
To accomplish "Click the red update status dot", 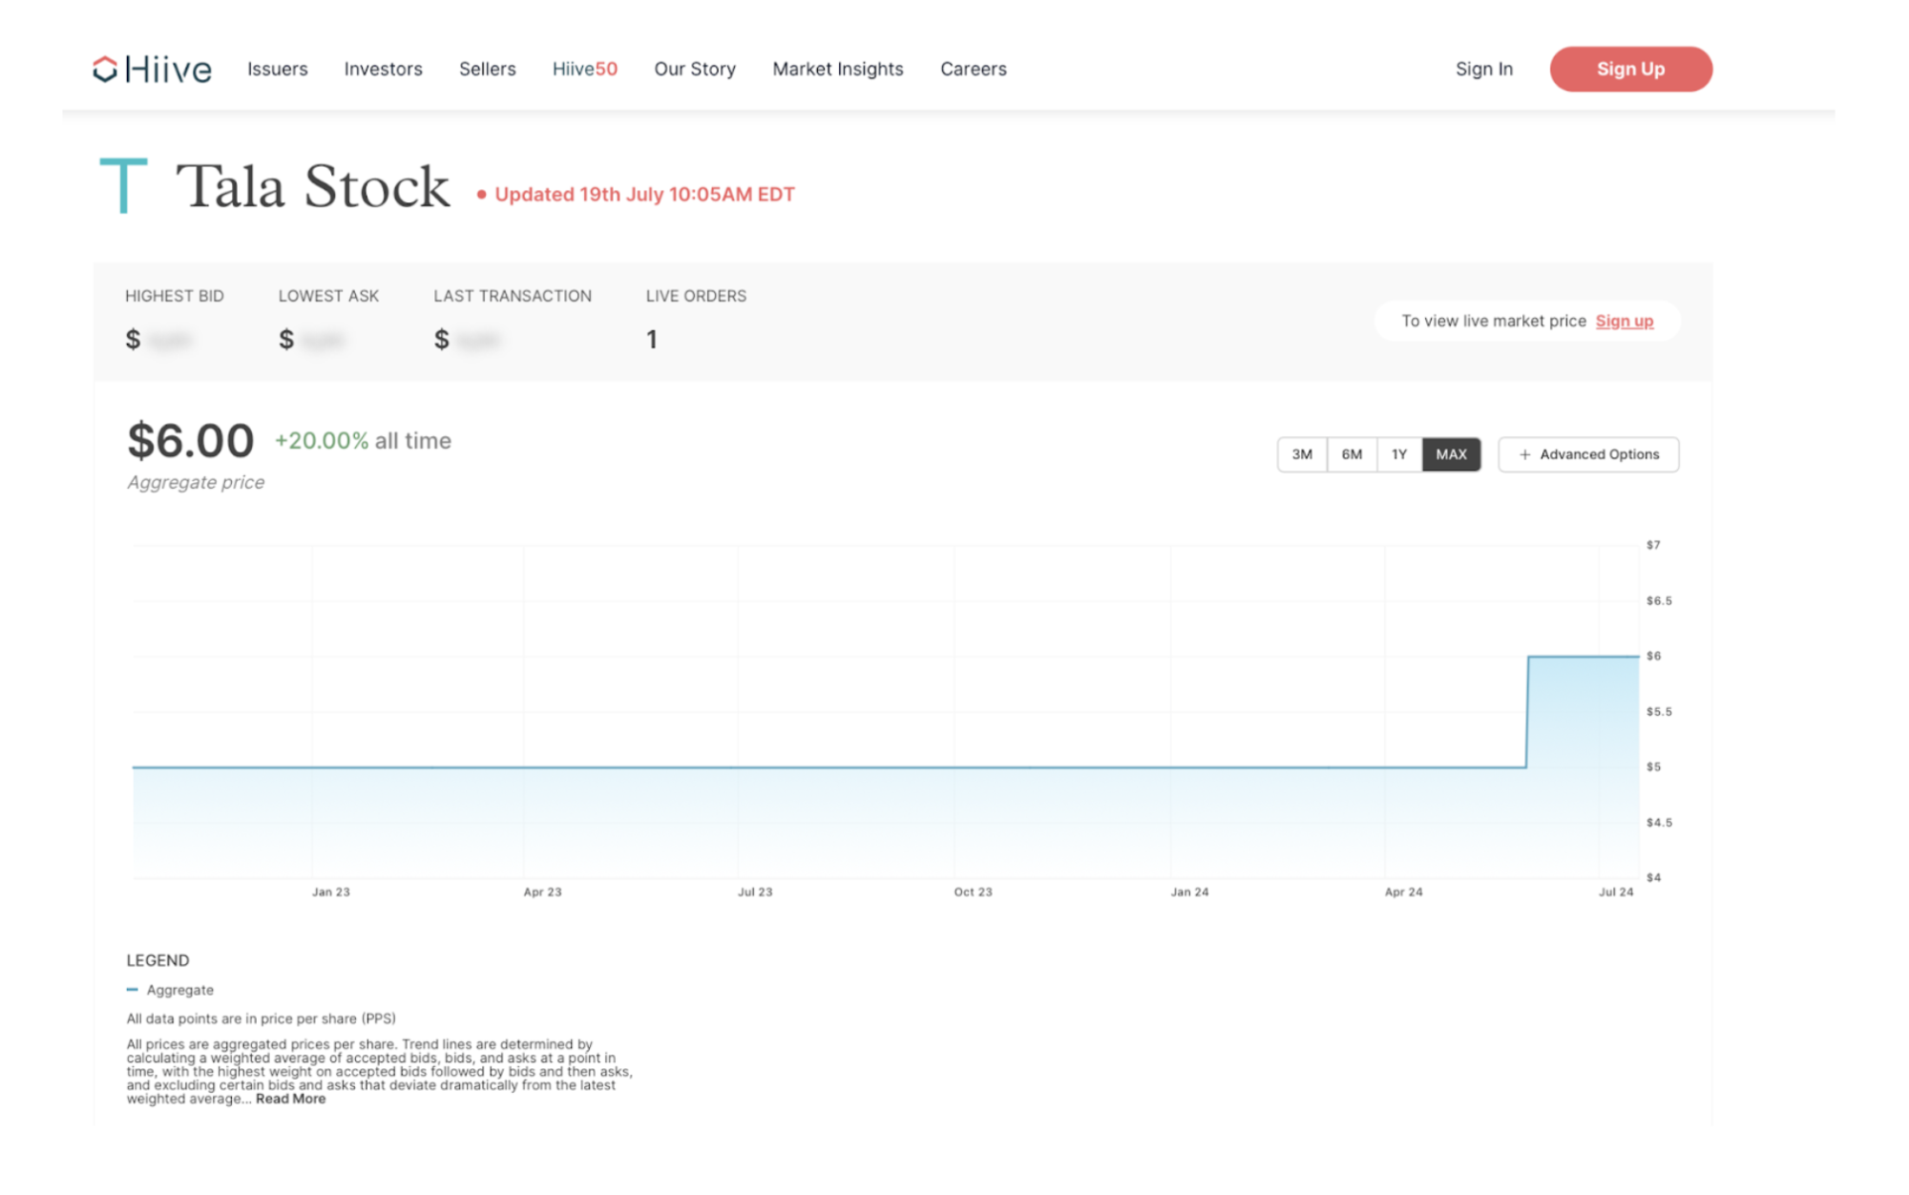I will [x=482, y=195].
